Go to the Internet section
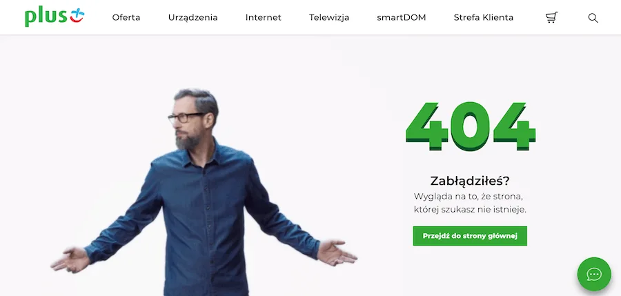 264,17
